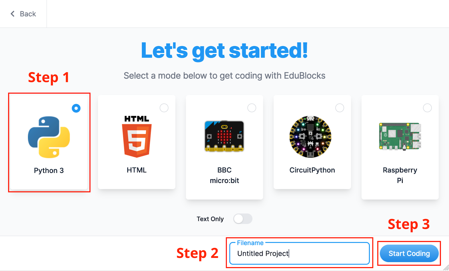This screenshot has height=271, width=449.
Task: Click the Python 3 card label
Action: tap(49, 170)
